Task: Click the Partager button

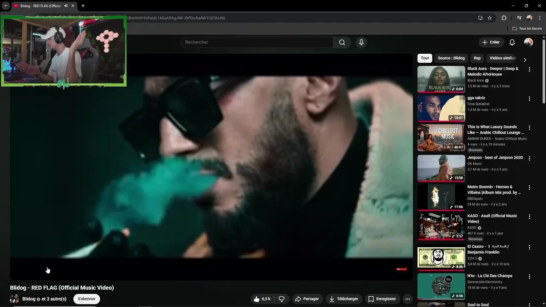Action: tap(307, 299)
